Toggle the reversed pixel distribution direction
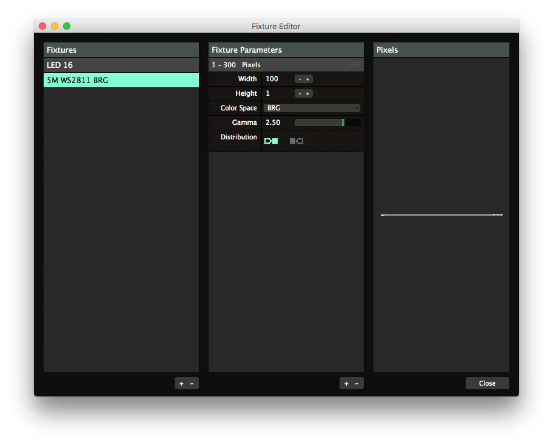Image resolution: width=553 pixels, height=445 pixels. coord(296,141)
